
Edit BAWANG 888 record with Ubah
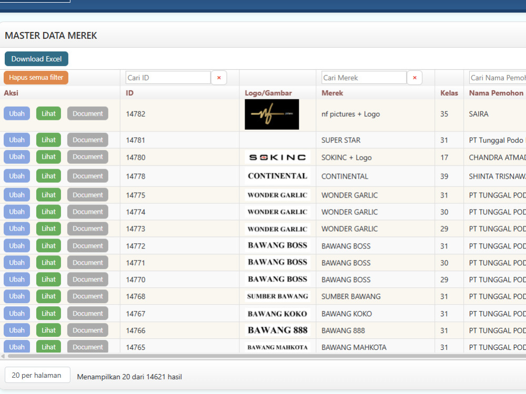coord(17,330)
